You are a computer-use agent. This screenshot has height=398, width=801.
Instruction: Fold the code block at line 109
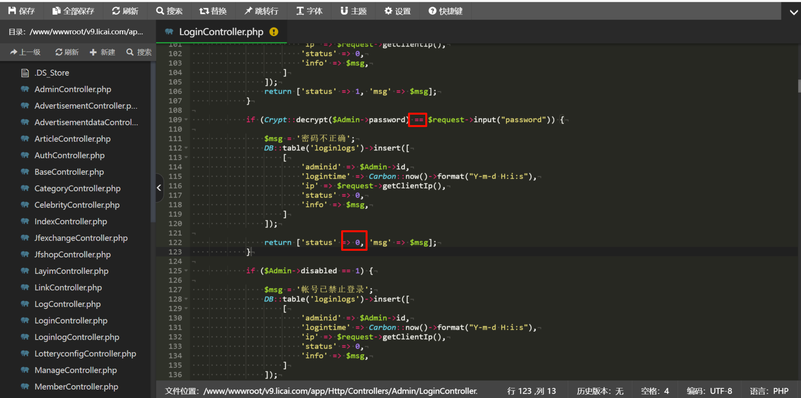(186, 120)
